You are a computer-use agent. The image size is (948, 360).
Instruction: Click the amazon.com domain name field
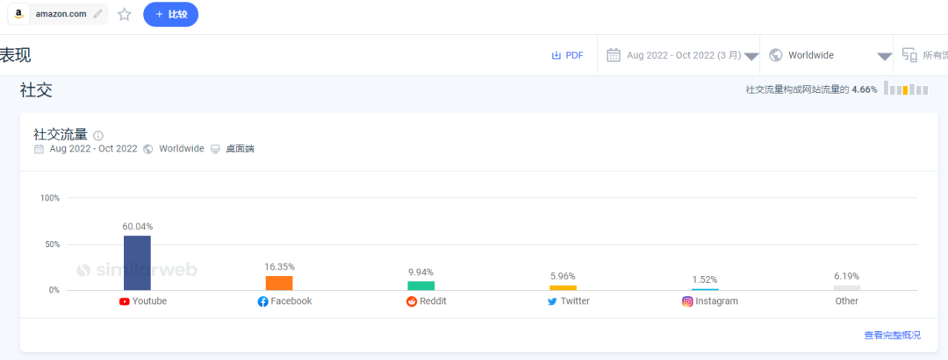[x=61, y=15]
